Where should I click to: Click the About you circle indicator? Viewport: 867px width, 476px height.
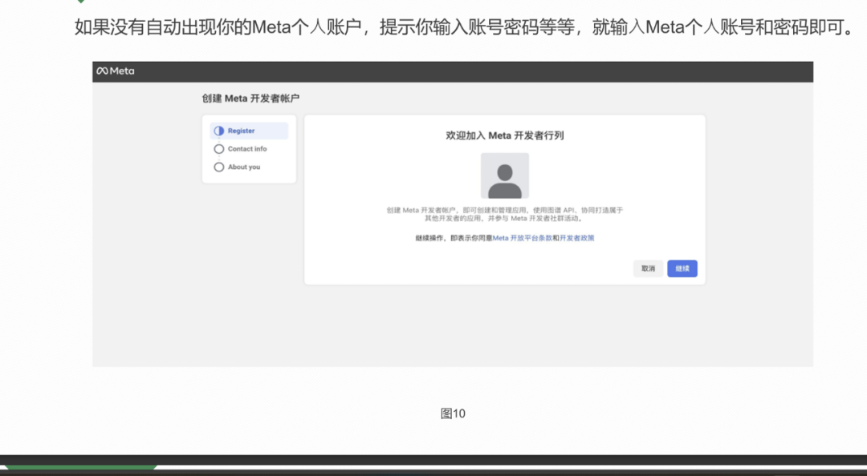[x=219, y=167]
